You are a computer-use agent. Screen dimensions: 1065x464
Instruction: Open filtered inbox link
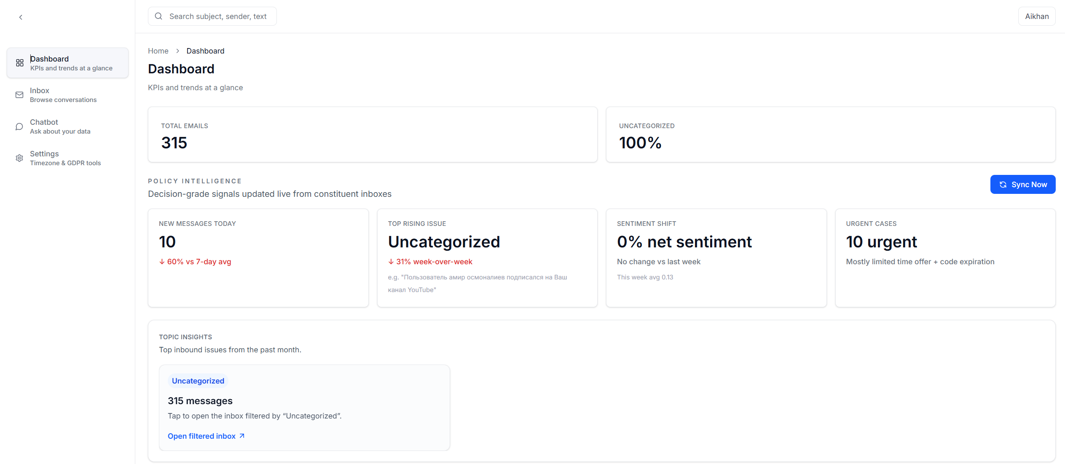point(201,436)
